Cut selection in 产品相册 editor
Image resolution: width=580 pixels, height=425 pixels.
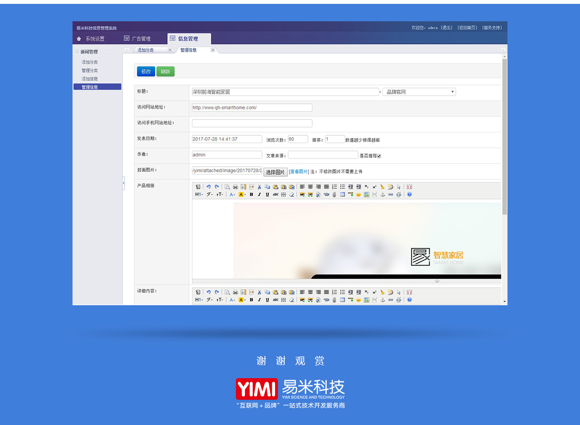click(259, 186)
